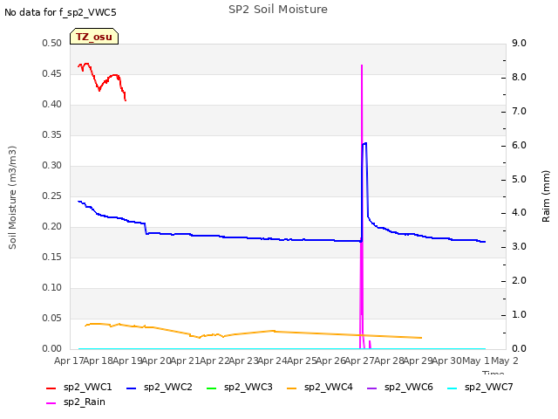This screenshot has height=419, width=558.
Task: Click the orange VWC4 line
Action: point(253,332)
